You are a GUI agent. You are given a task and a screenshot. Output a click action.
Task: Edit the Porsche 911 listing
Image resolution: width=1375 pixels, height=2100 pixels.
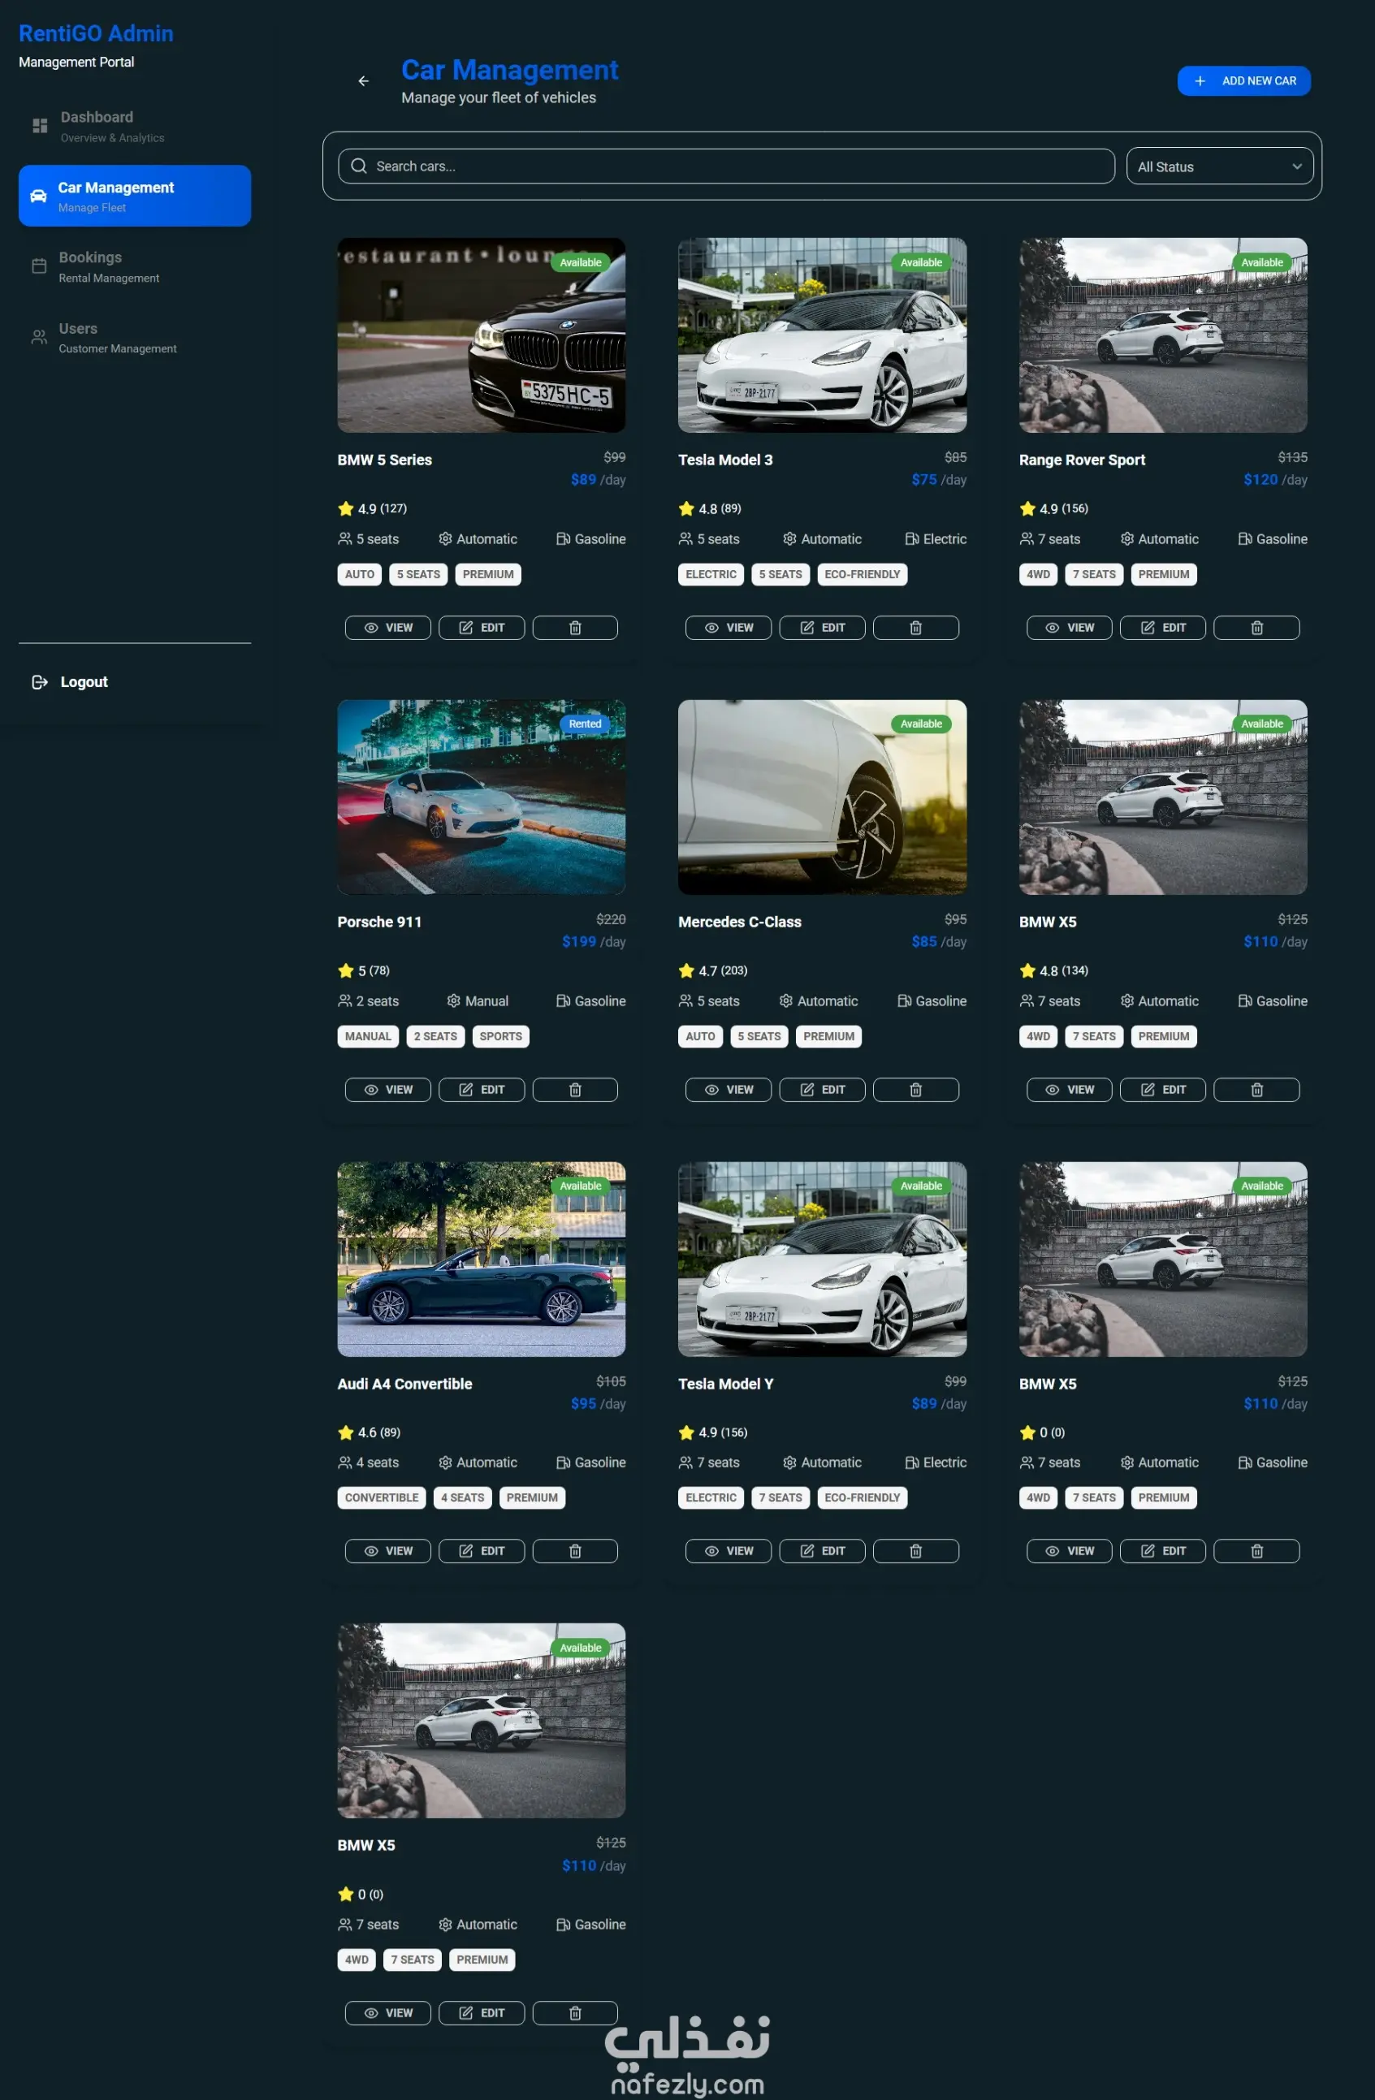(482, 1090)
